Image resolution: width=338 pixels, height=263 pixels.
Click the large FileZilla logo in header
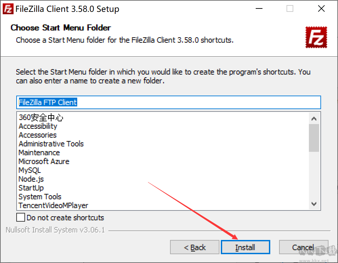[x=316, y=37]
